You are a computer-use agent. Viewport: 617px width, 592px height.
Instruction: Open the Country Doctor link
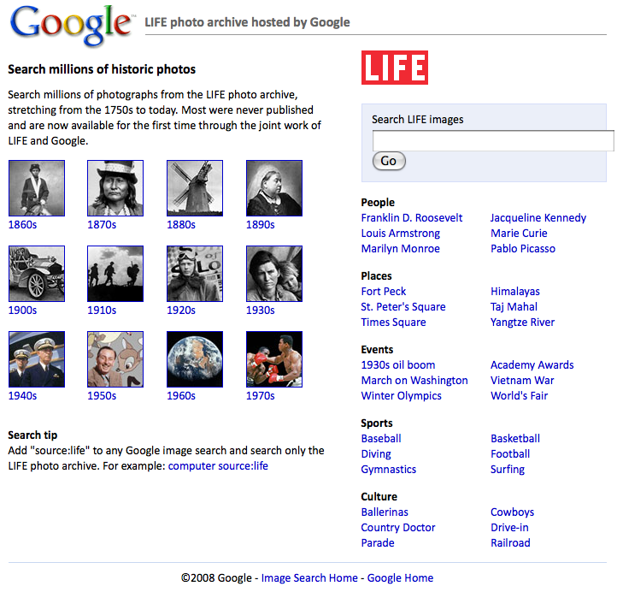tap(398, 528)
